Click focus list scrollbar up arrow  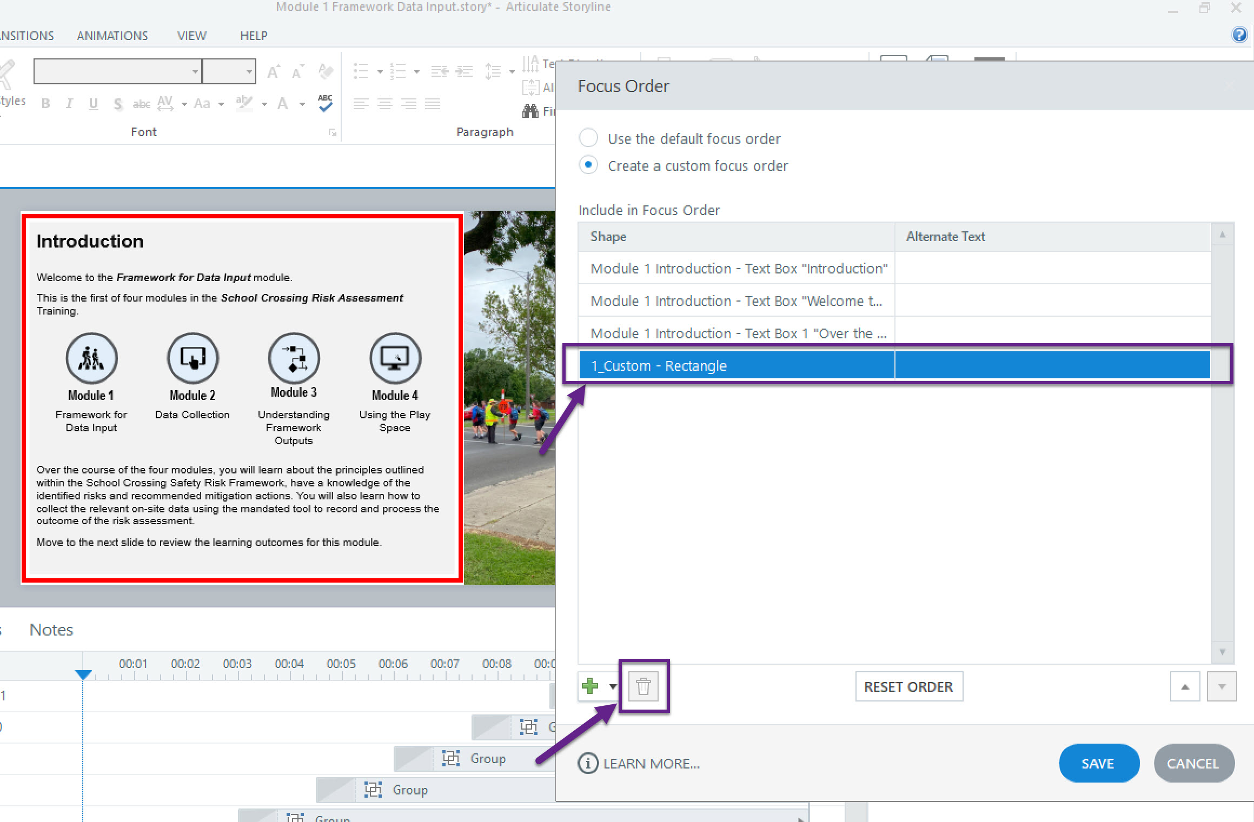point(1222,235)
